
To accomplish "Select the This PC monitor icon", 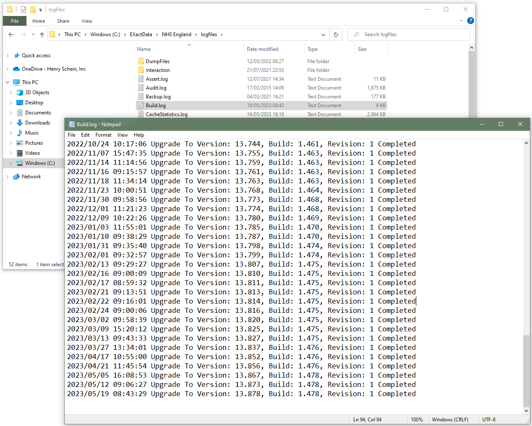I will (x=16, y=82).
